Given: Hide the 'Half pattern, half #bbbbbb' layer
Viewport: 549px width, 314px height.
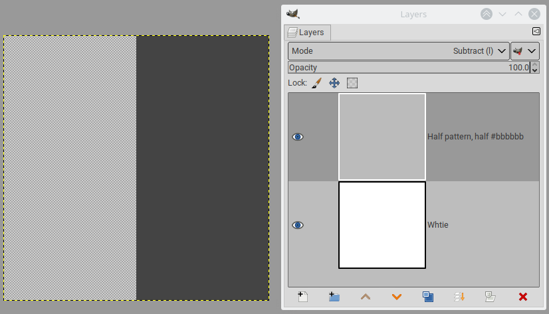Looking at the screenshot, I should point(298,137).
